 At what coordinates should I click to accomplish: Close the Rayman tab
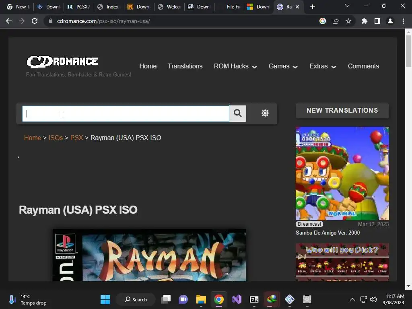297,7
